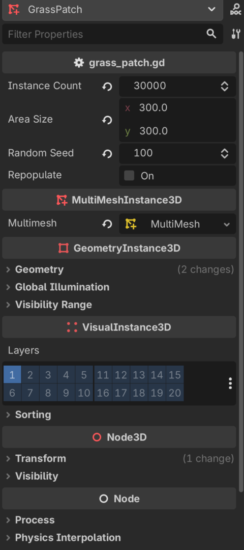Enable the Repopulate On checkbox
Viewport: 244px width, 550px height.
point(129,175)
